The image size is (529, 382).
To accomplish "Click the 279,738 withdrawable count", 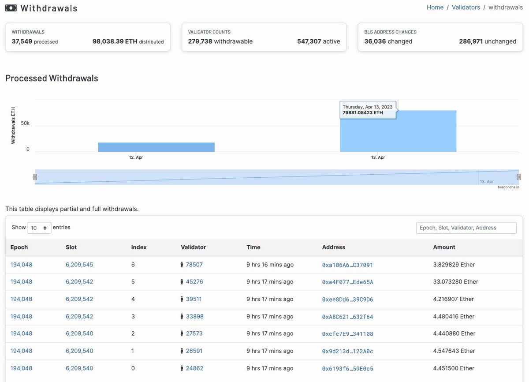I will 220,41.
